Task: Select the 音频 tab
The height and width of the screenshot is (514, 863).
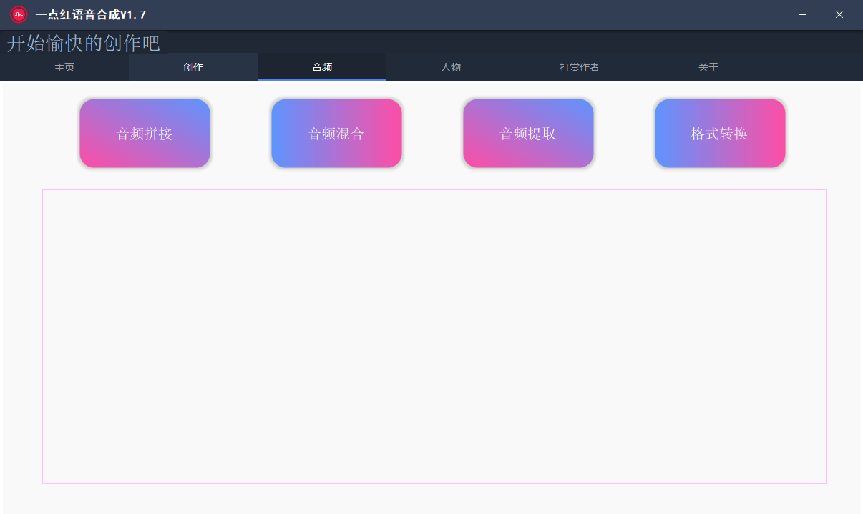Action: click(x=322, y=67)
